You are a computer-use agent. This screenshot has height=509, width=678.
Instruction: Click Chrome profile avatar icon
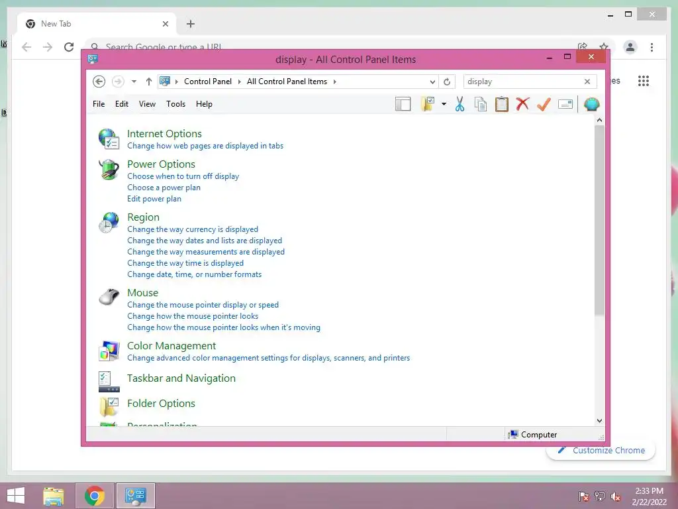pos(630,47)
